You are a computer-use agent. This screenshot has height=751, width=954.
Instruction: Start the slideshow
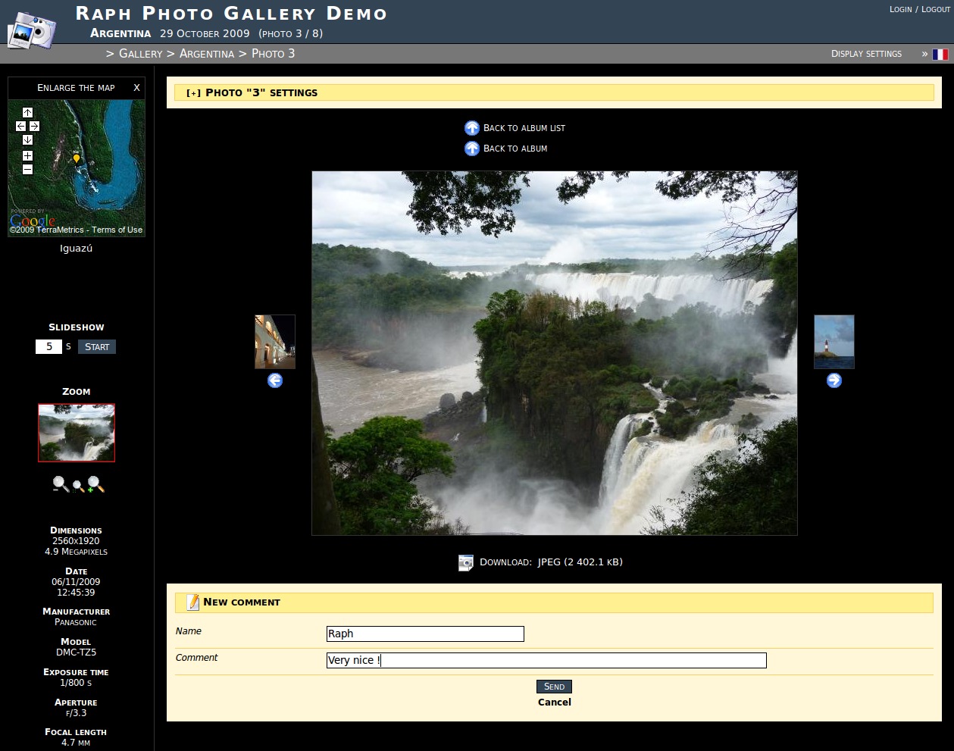coord(96,347)
